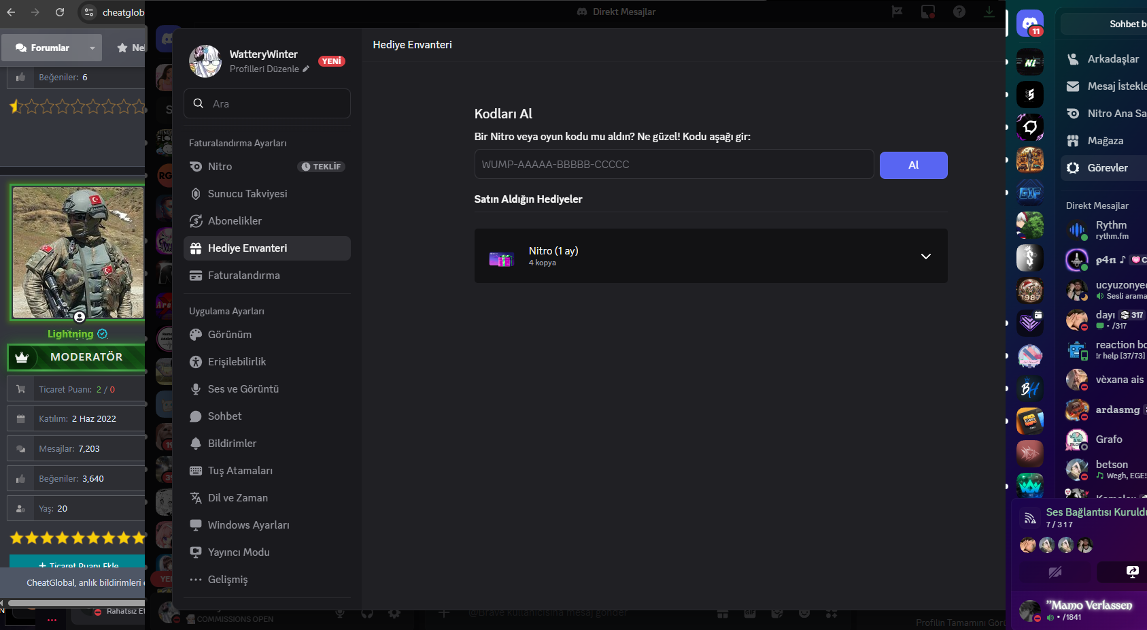The image size is (1147, 630).
Task: Click the Ara search field in settings
Action: [x=267, y=103]
